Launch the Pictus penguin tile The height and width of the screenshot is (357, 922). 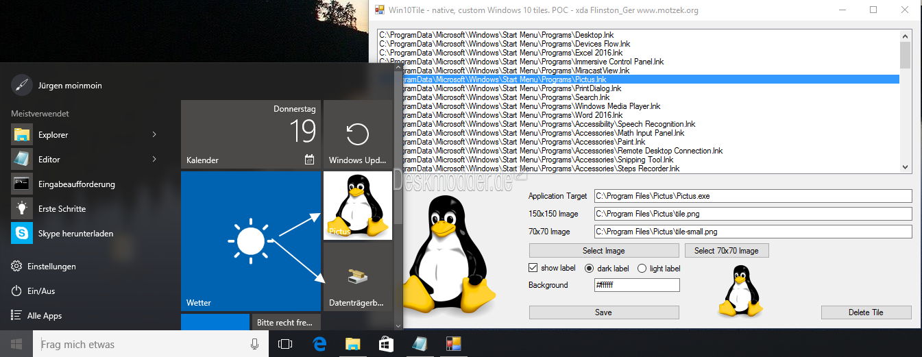pyautogui.click(x=357, y=206)
